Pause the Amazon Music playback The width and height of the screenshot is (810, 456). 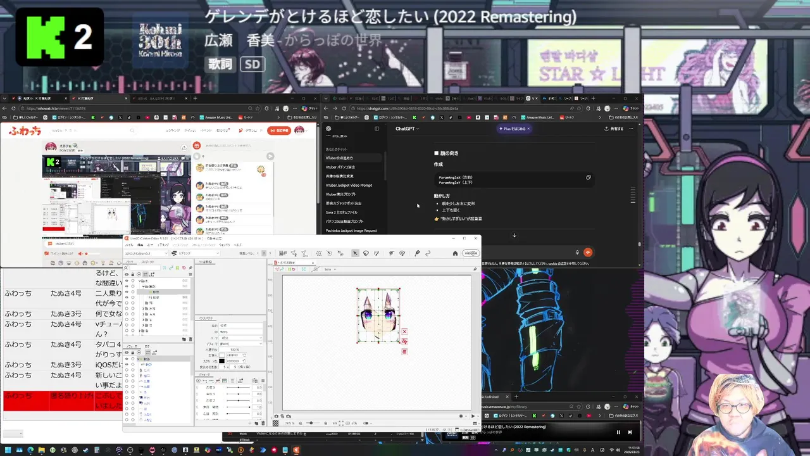tap(618, 432)
